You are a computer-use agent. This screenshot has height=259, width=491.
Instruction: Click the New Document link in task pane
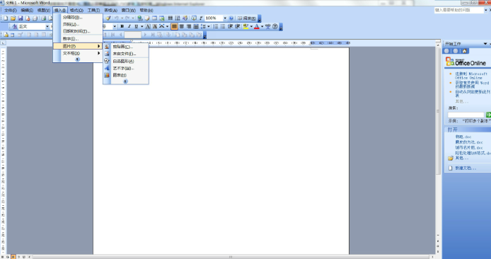click(x=466, y=168)
